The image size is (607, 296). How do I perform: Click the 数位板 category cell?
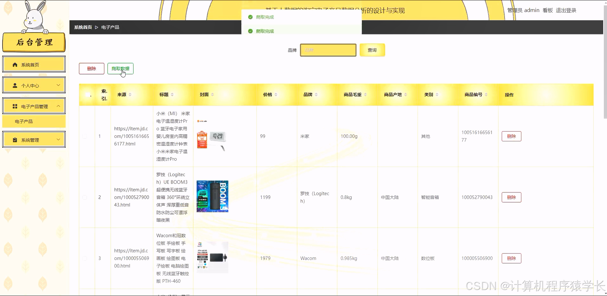(x=428, y=258)
